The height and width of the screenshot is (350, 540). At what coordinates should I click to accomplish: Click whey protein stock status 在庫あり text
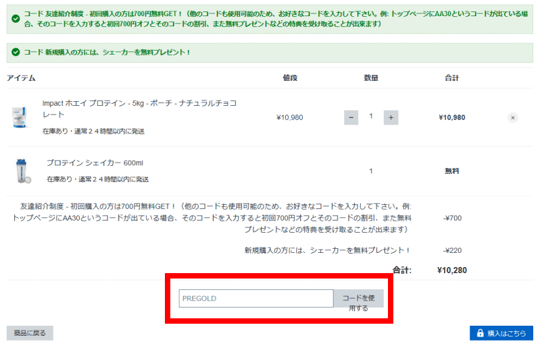point(93,132)
